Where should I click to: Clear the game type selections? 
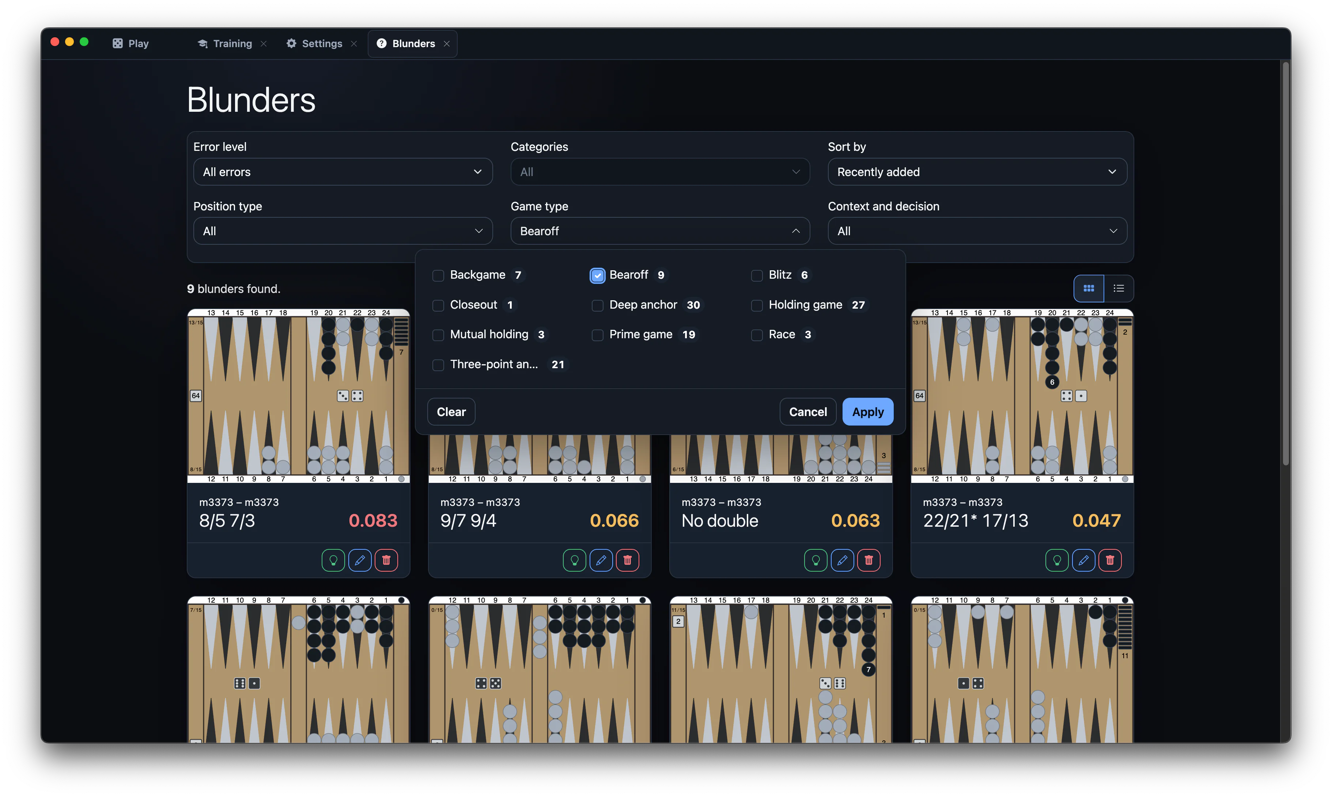pos(451,412)
